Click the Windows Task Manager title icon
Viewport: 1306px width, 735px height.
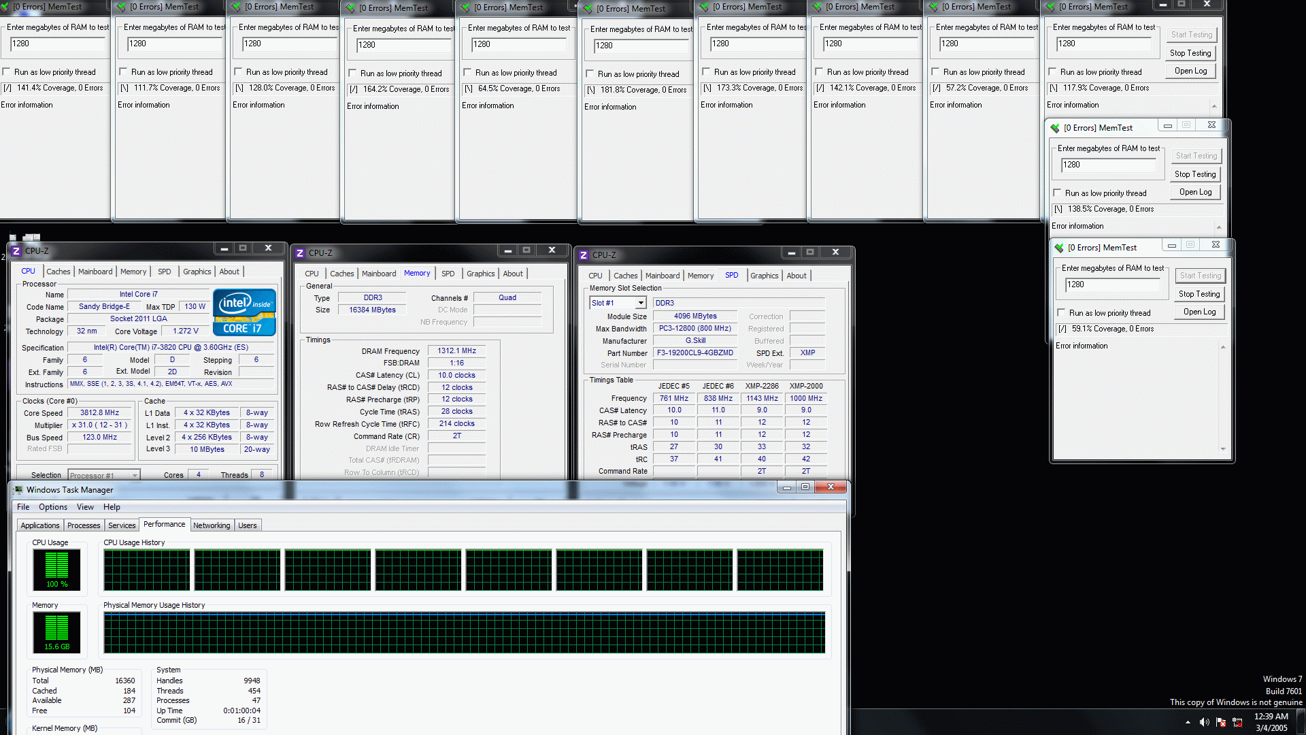(x=18, y=490)
